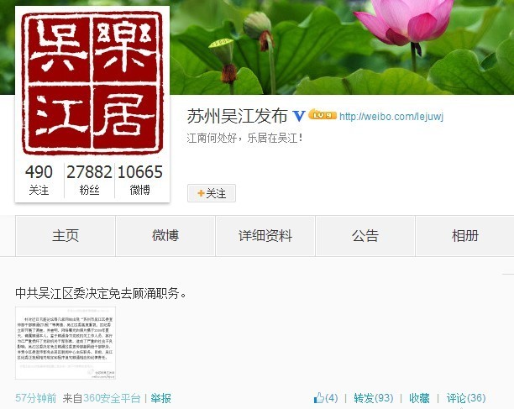
Task: Click the thumbs-up like icon
Action: tap(318, 398)
